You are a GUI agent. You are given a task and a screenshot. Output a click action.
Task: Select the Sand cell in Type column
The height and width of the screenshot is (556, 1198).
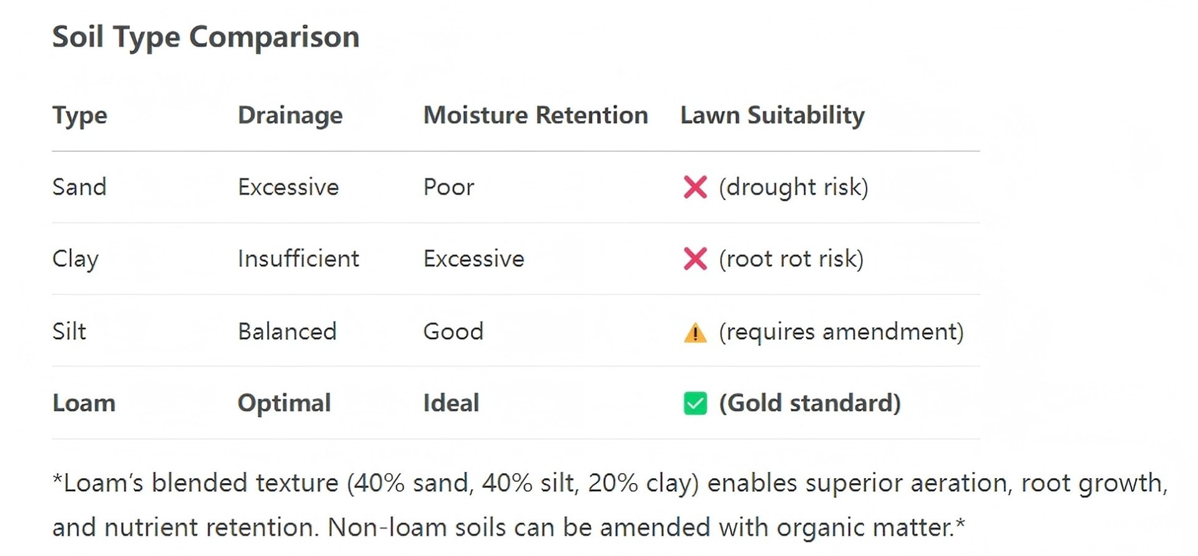click(79, 187)
